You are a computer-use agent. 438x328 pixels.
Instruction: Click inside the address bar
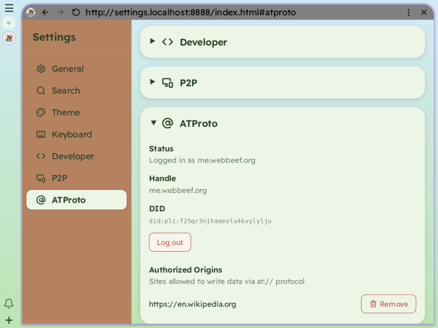tap(192, 12)
